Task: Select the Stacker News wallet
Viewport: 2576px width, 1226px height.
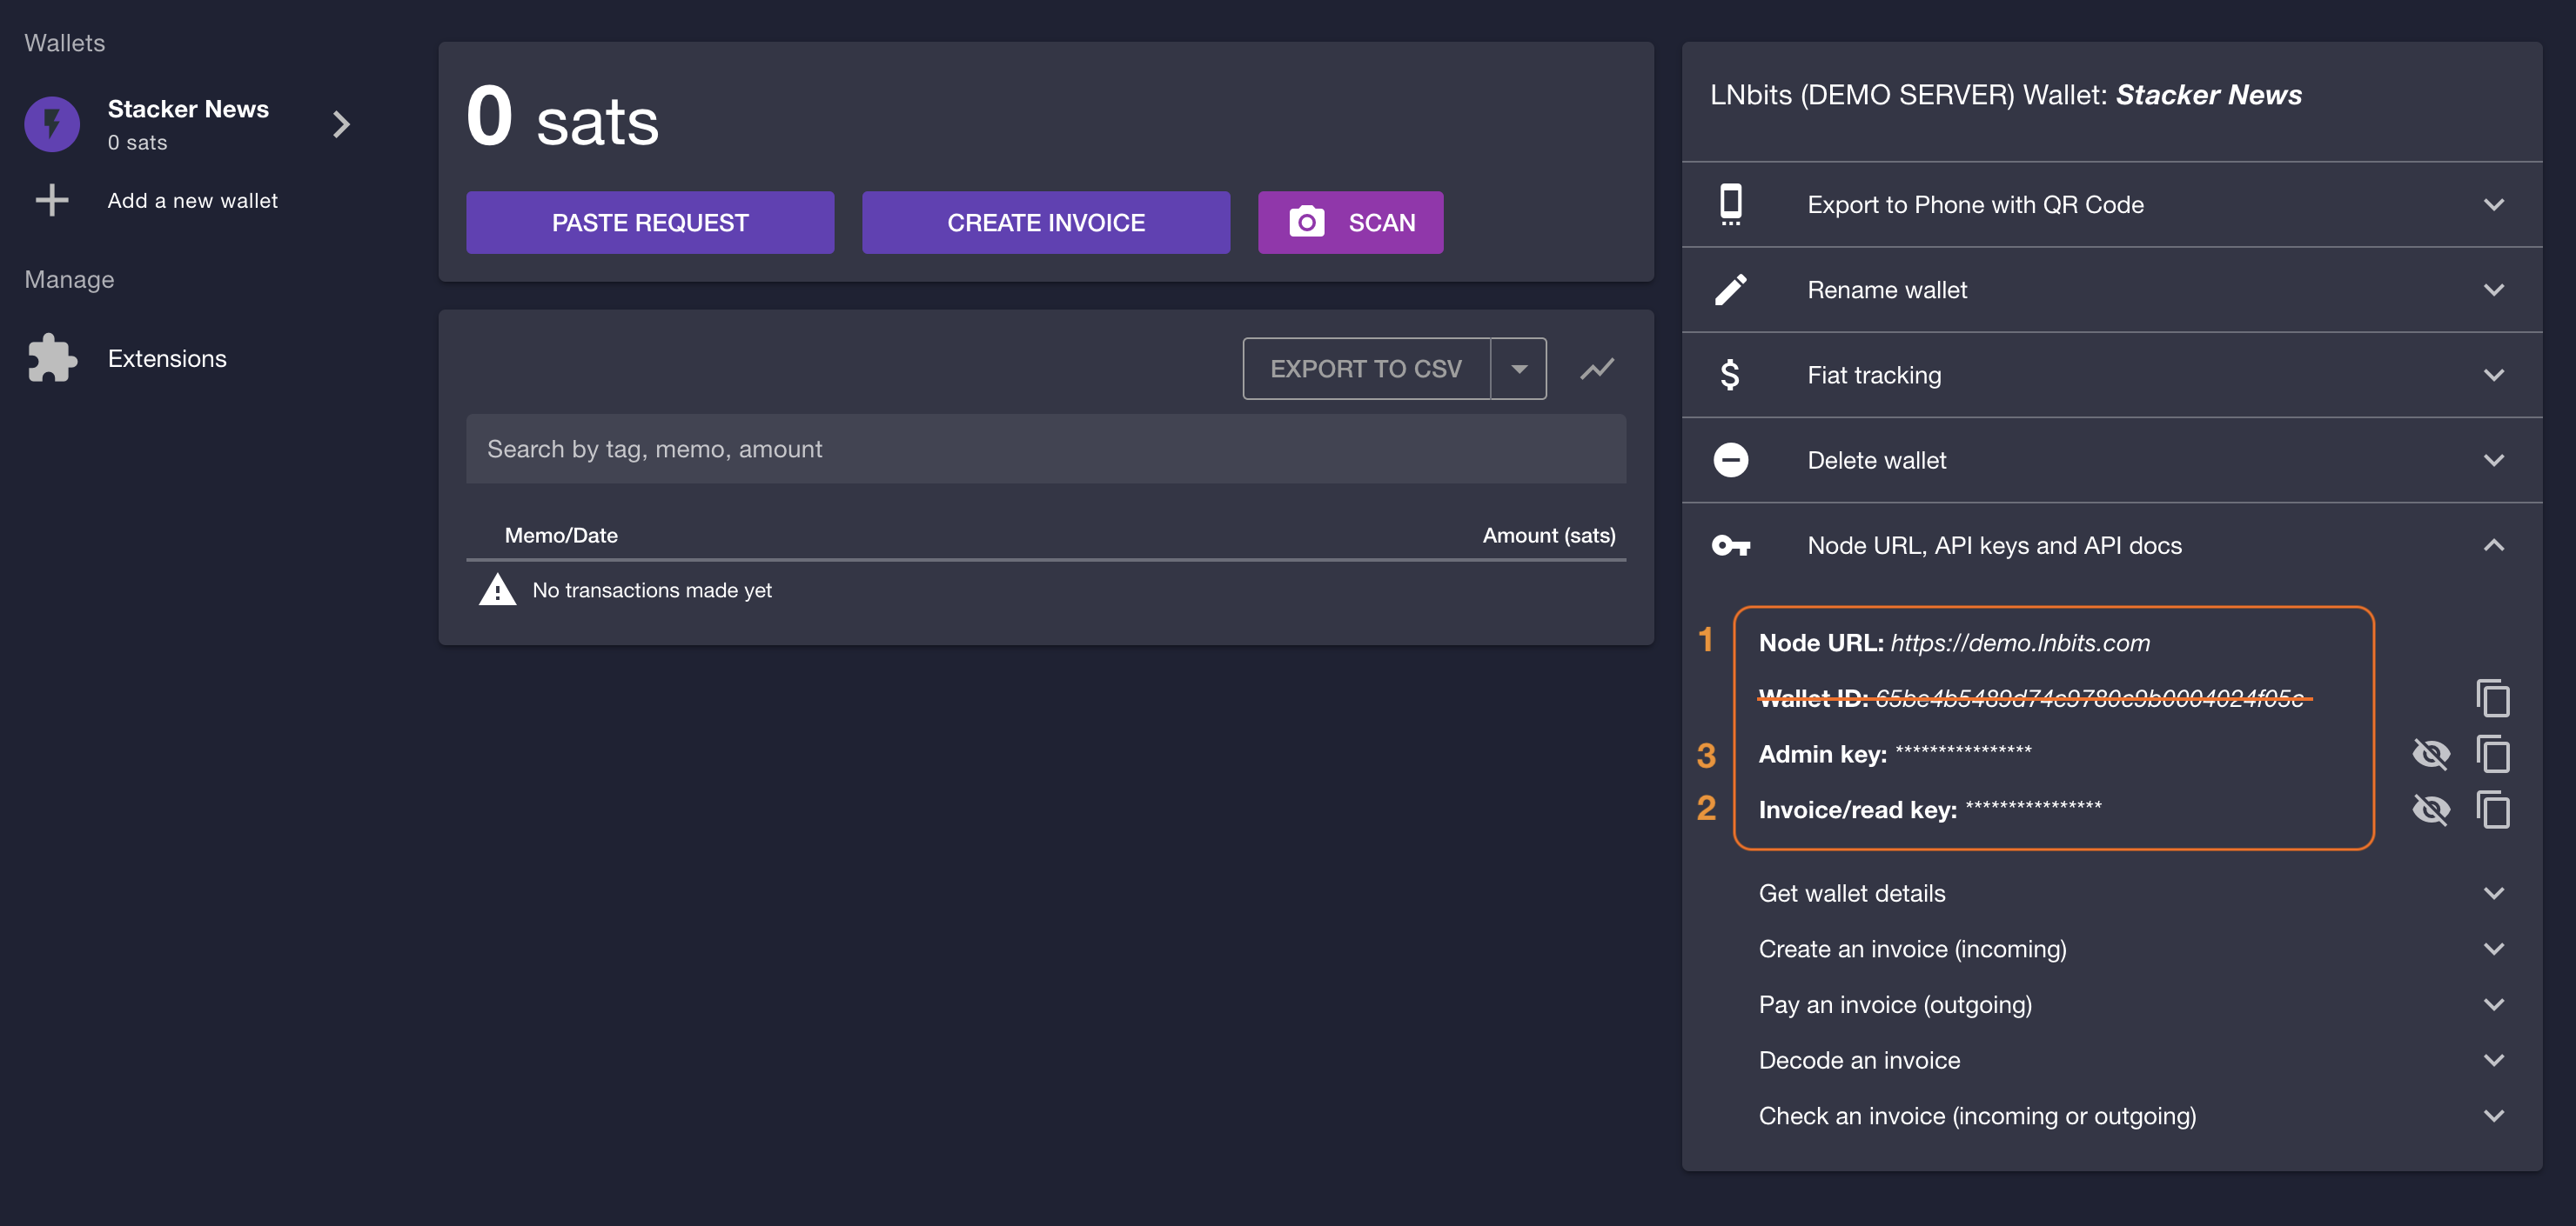Action: (x=188, y=123)
